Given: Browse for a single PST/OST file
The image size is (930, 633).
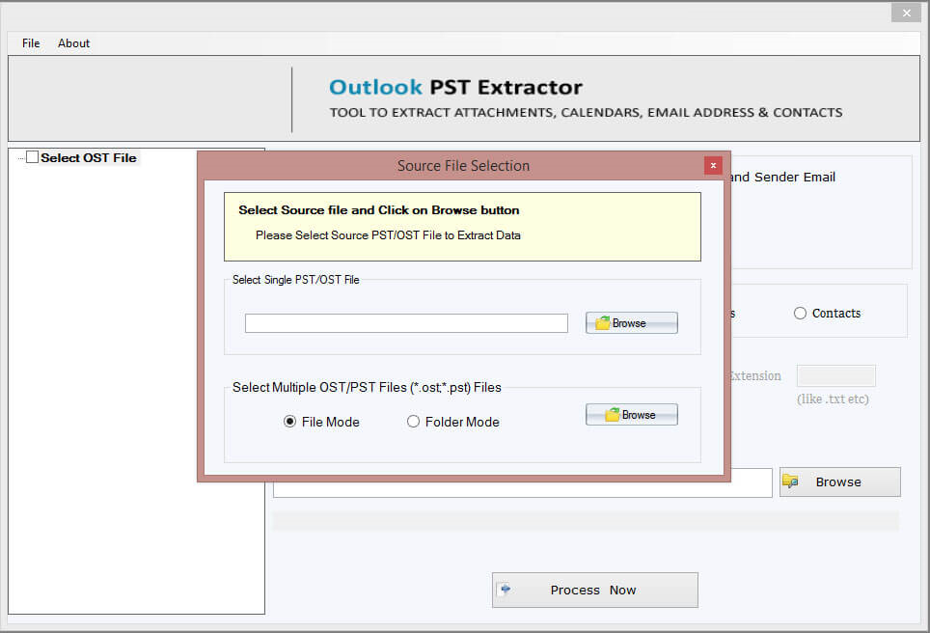Looking at the screenshot, I should [632, 323].
